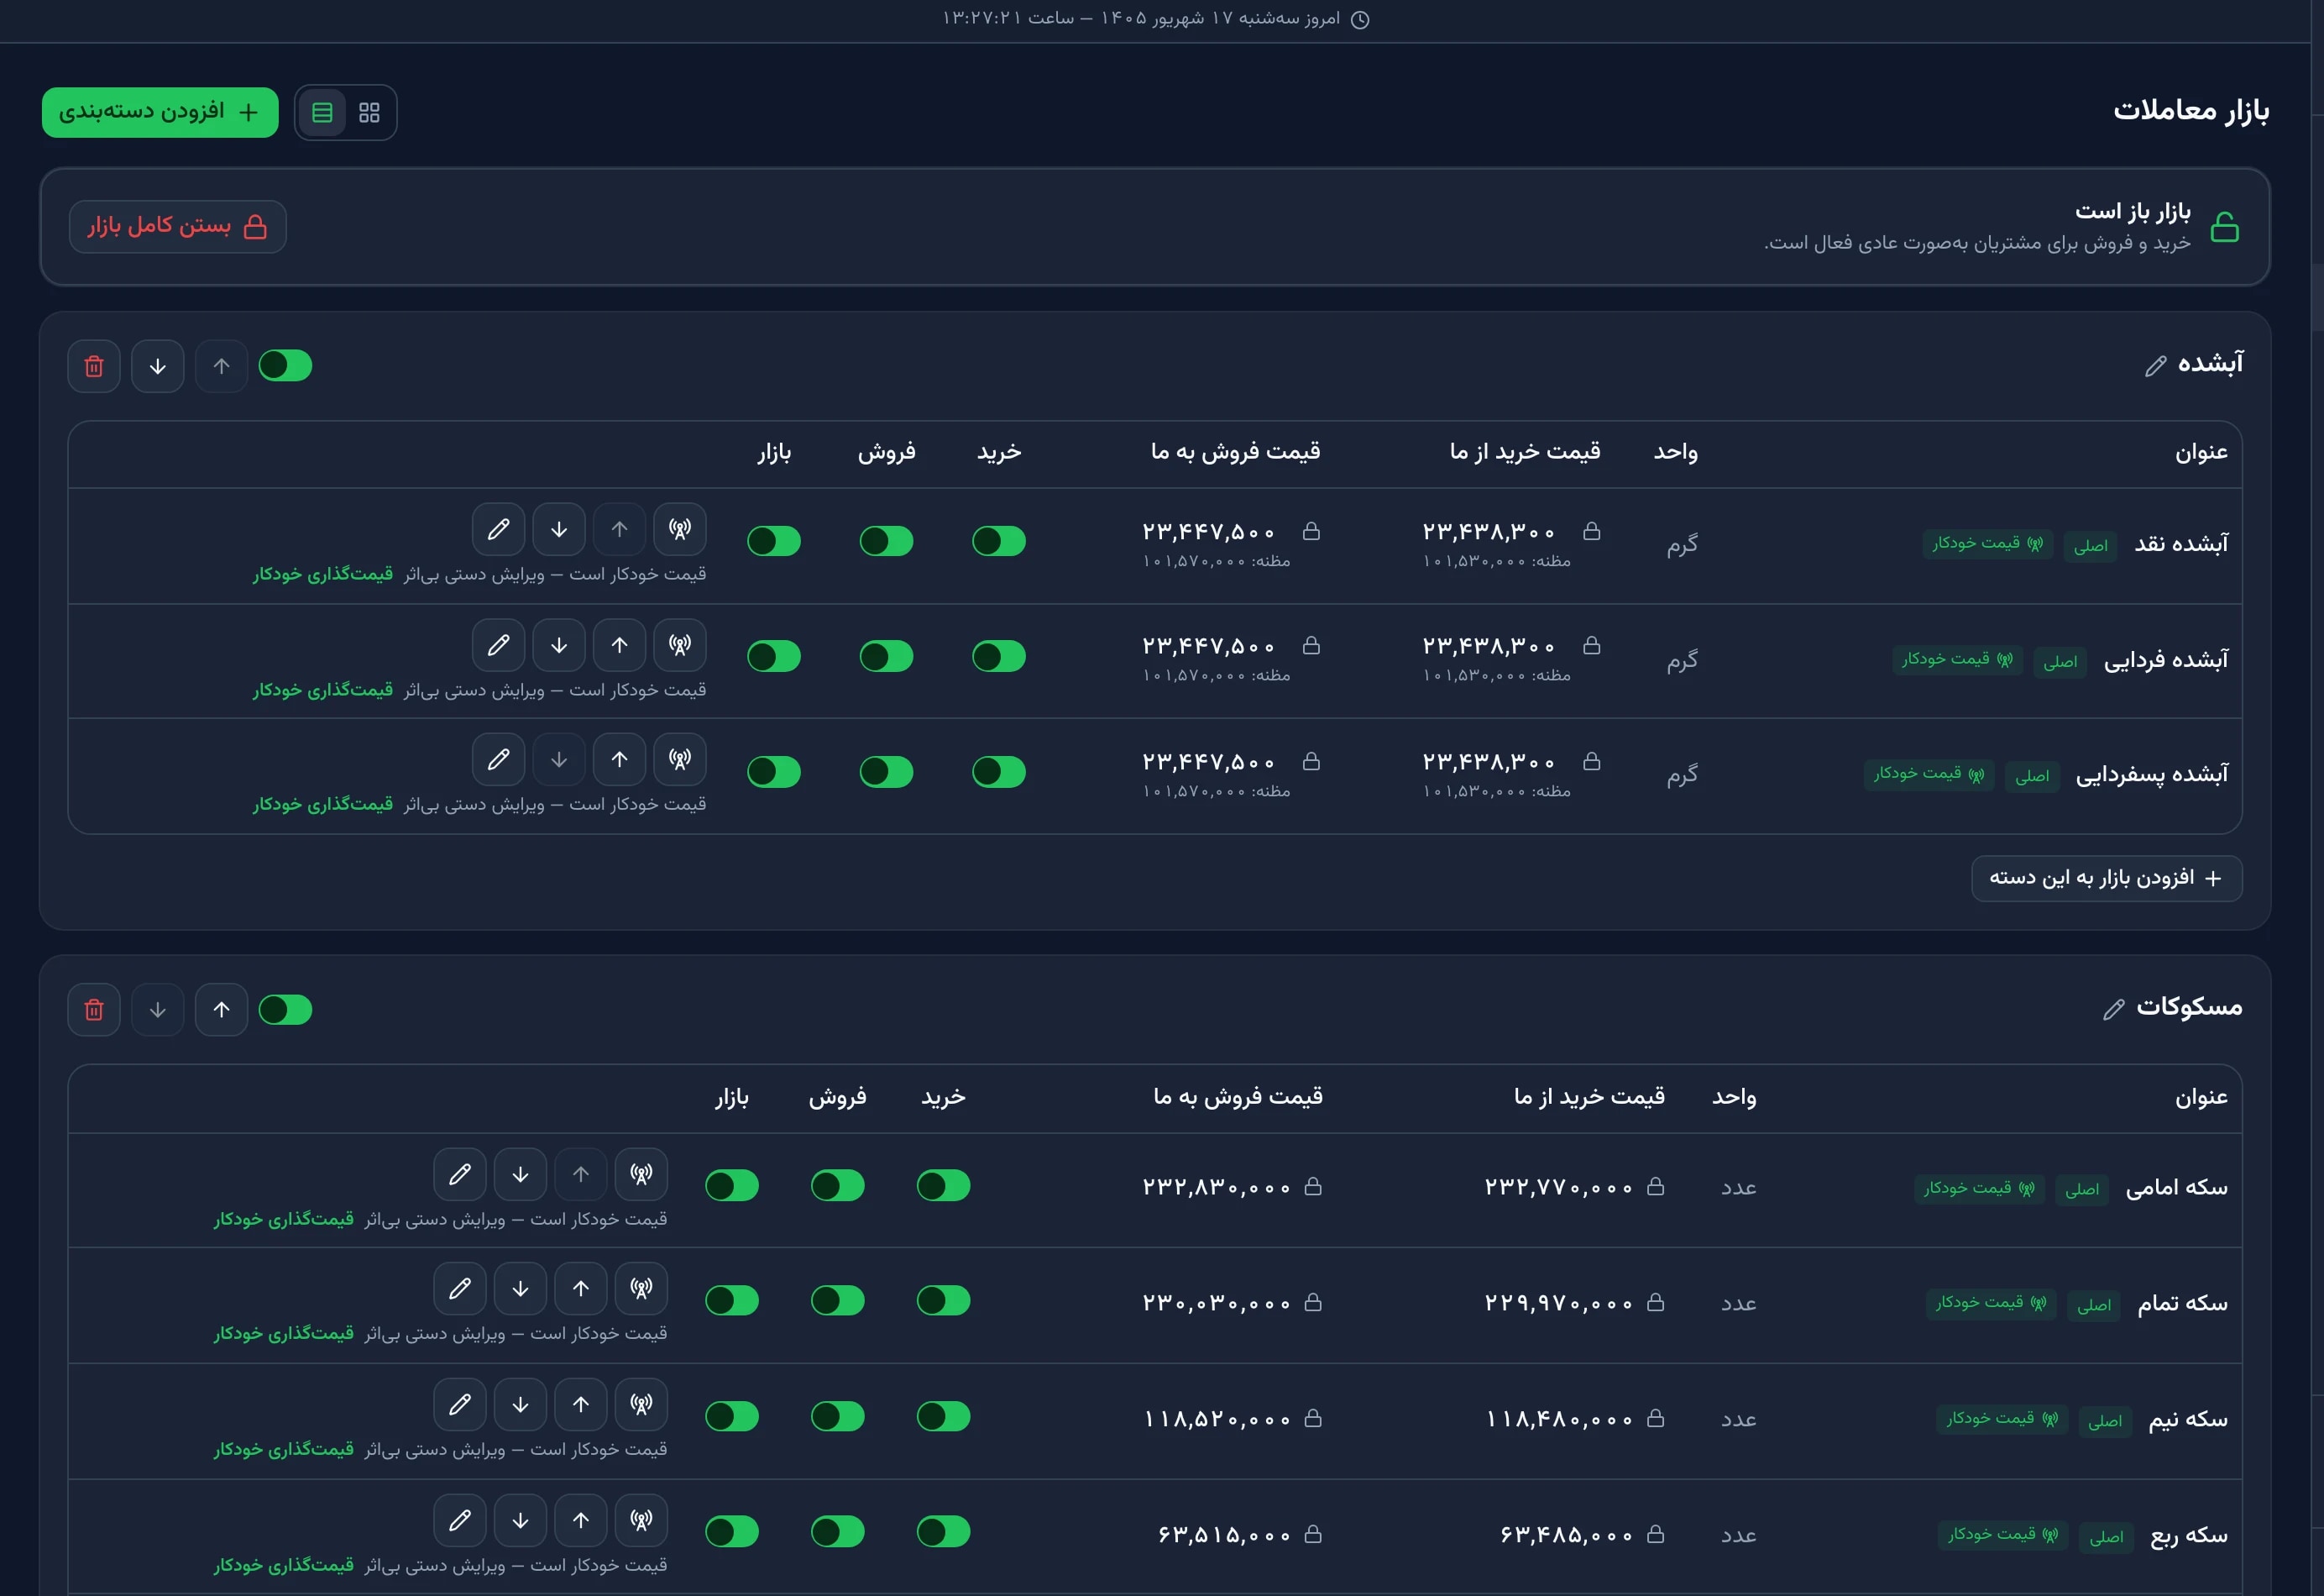
Task: Click اصلی badge of سکه نیم
Action: 2105,1422
